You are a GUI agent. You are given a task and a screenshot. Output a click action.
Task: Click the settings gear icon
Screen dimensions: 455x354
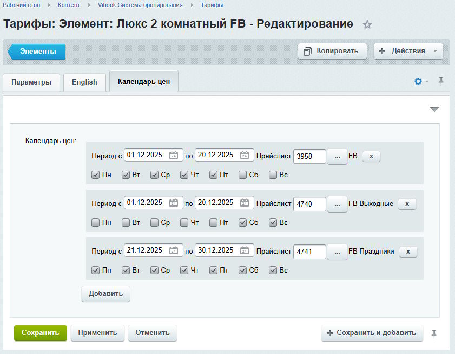[418, 81]
